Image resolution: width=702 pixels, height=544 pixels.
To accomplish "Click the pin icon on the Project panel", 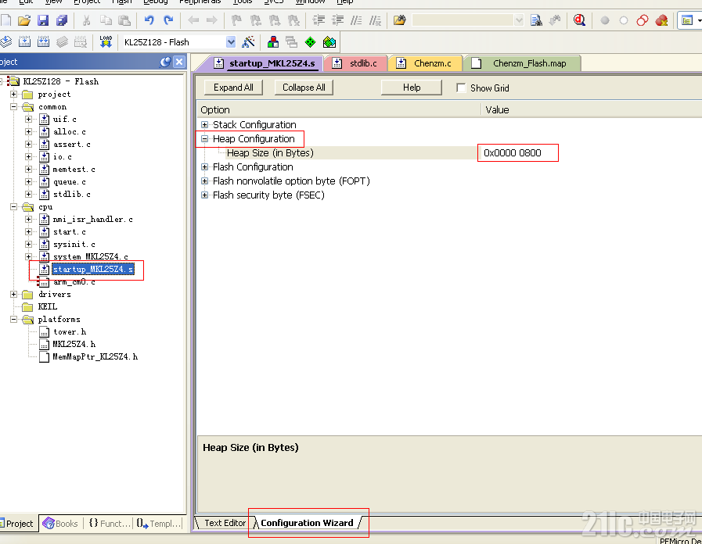I will (165, 62).
